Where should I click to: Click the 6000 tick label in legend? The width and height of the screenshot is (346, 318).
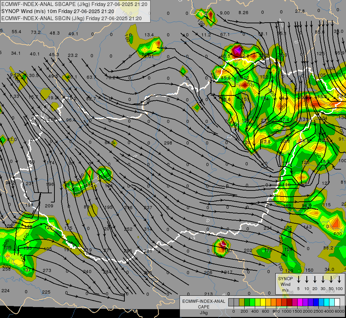tap(339, 311)
